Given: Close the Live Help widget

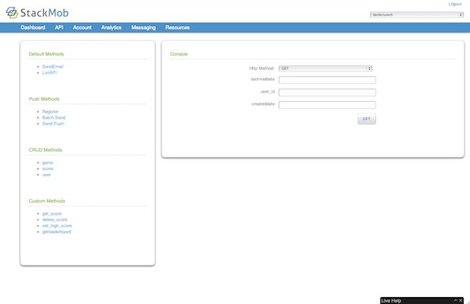Looking at the screenshot, I should 461,300.
